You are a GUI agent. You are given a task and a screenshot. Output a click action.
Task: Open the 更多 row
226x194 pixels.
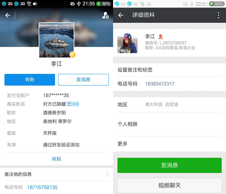(x=169, y=144)
